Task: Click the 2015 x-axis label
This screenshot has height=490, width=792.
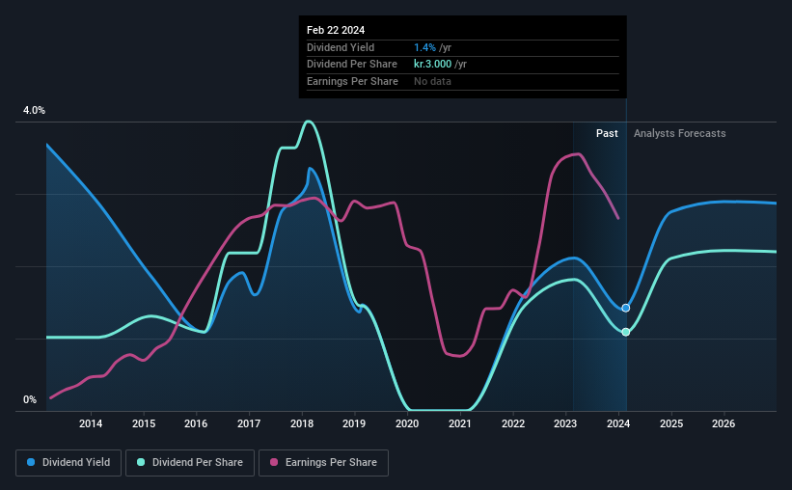Action: pos(144,423)
